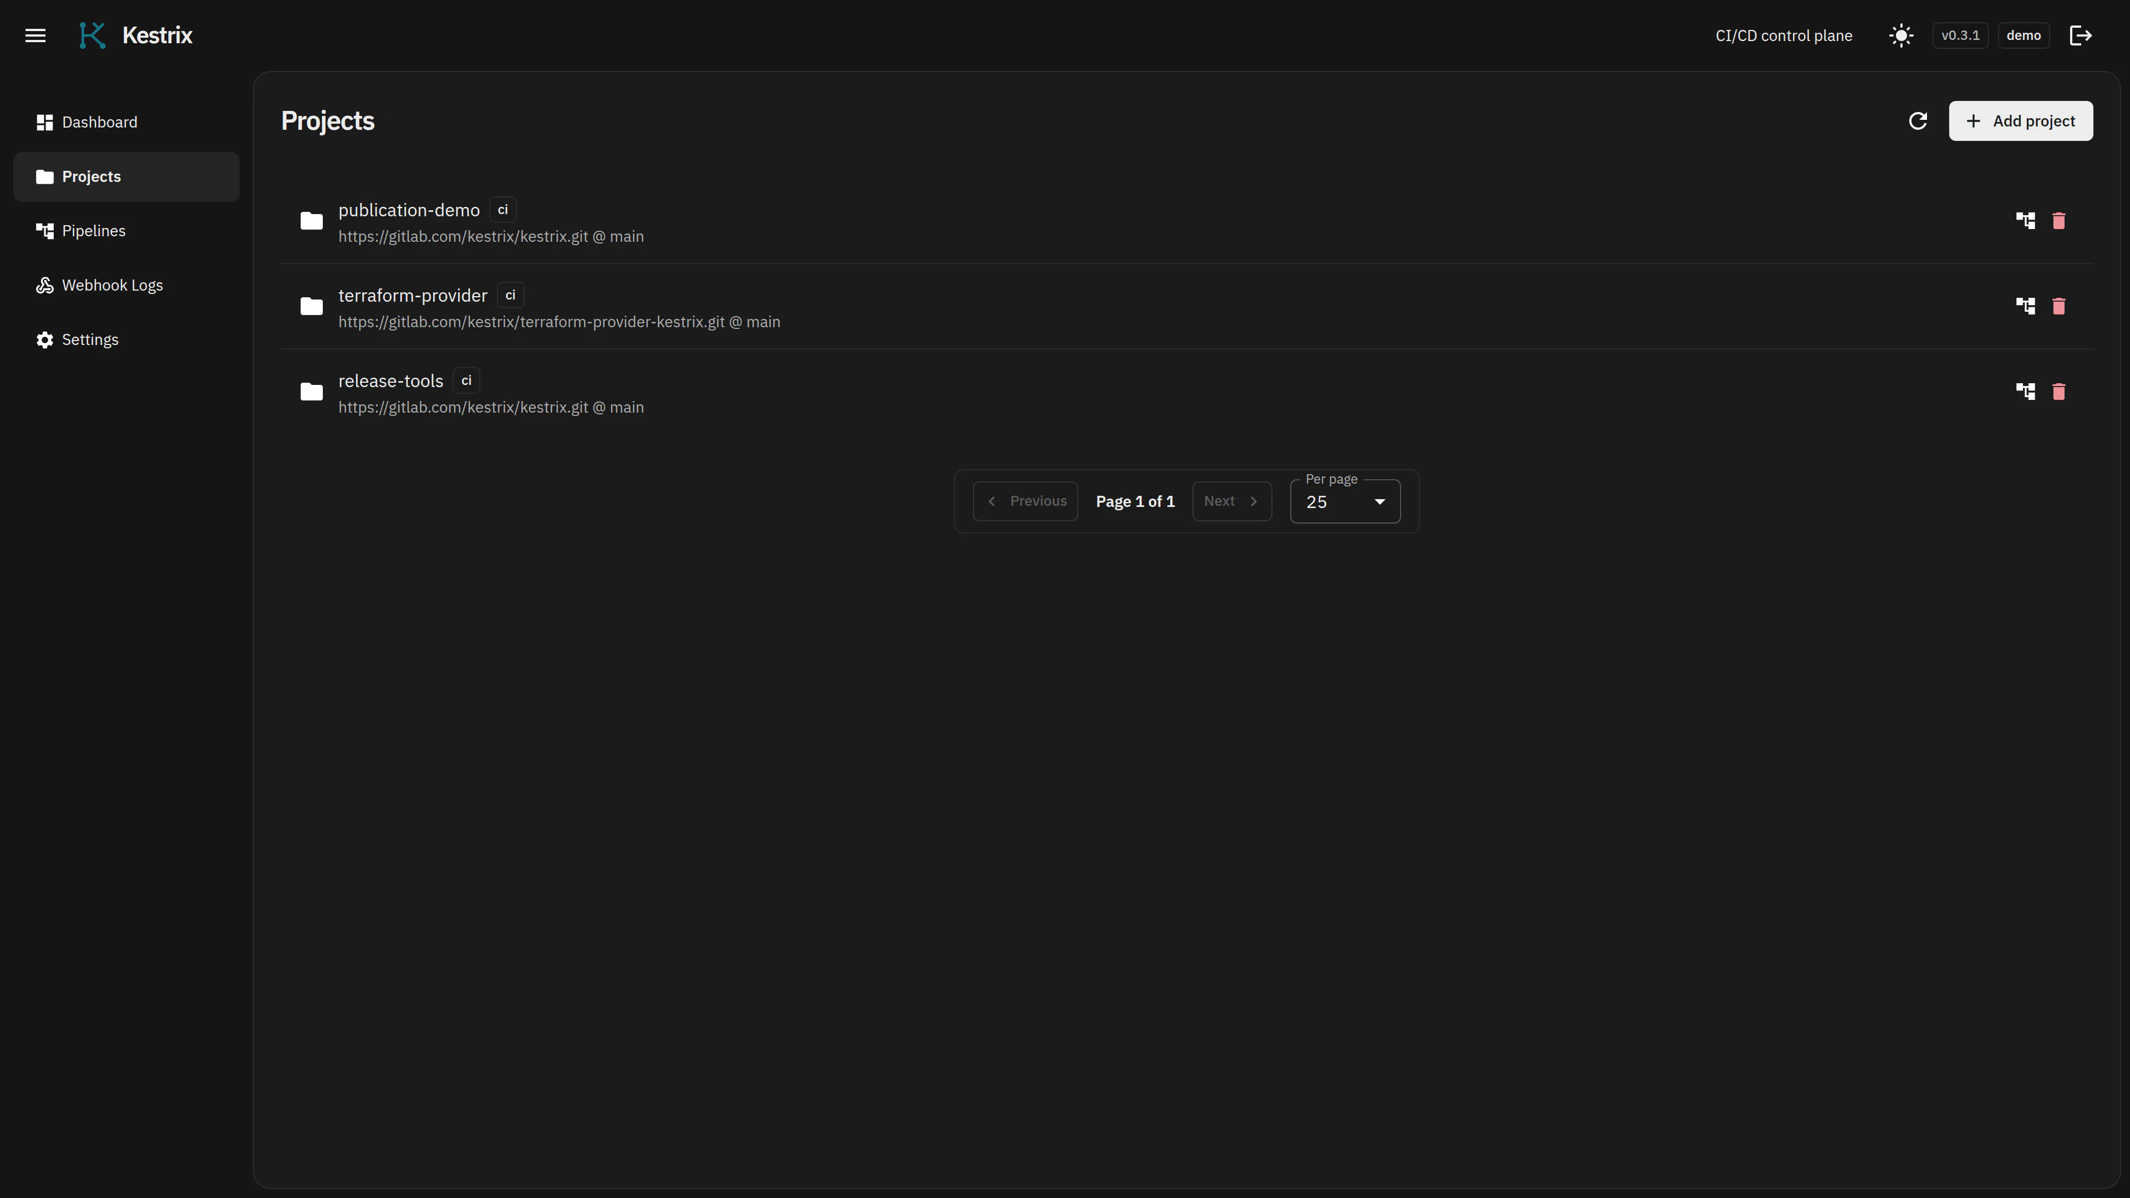
Task: Click the v0.3.1 version badge
Action: coord(1960,35)
